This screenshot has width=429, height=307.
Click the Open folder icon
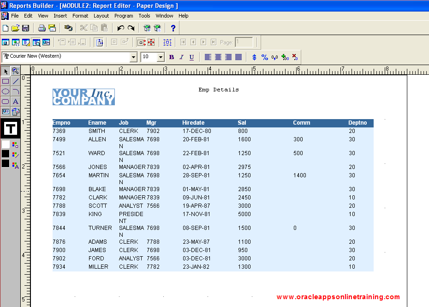pyautogui.click(x=15, y=28)
